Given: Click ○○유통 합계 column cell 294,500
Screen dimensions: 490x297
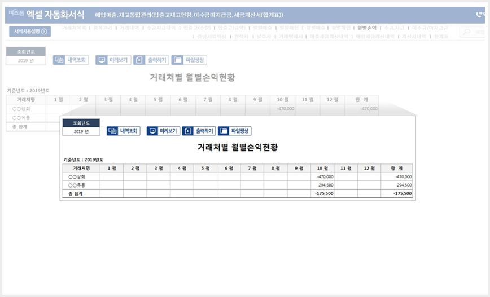Looking at the screenshot, I should (x=396, y=185).
